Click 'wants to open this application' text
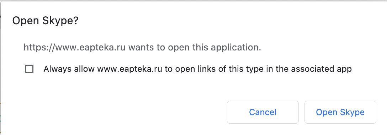387x135 pixels. click(194, 47)
